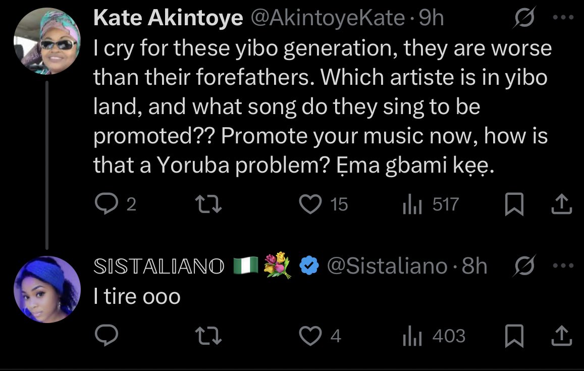This screenshot has height=371, width=584.
Task: Repost the 'I tire ooo' tweet
Action: [208, 335]
